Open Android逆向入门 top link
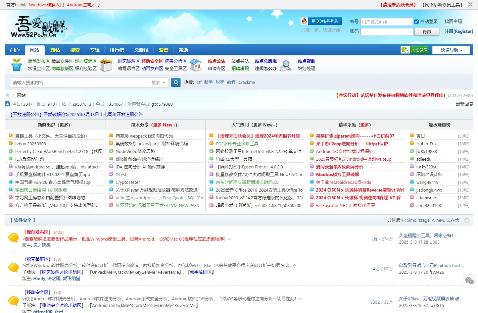Image resolution: width=478 pixels, height=313 pixels. point(83,5)
